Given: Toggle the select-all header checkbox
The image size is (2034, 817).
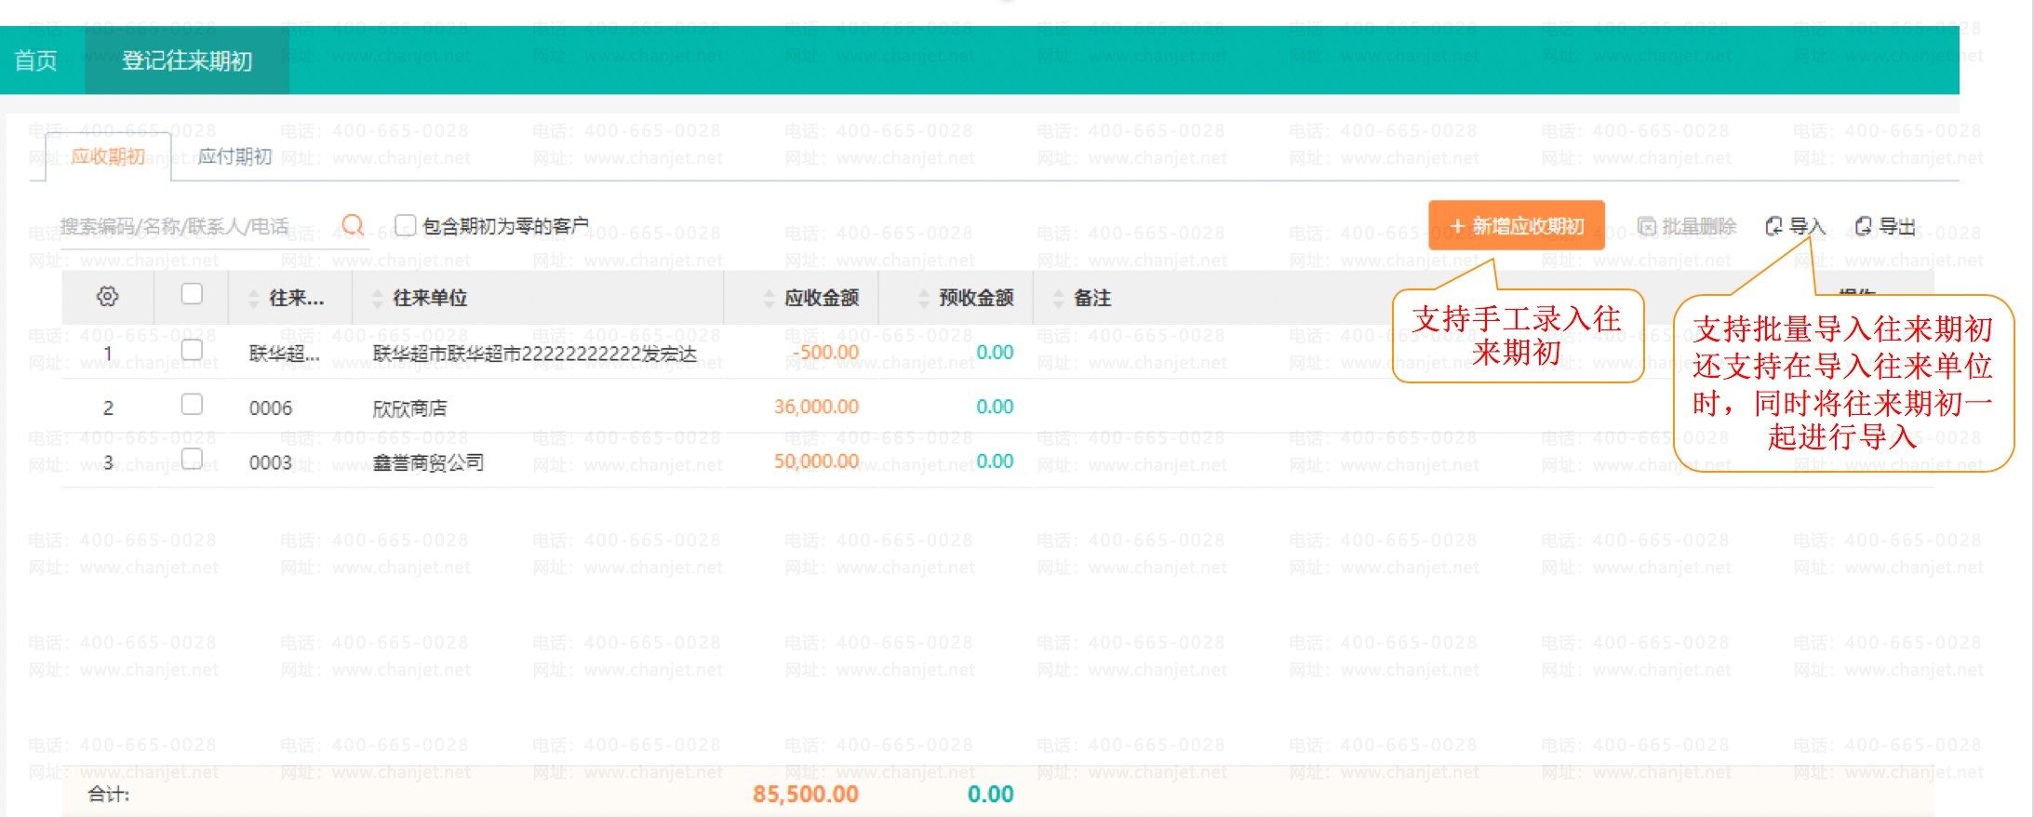Looking at the screenshot, I should click(x=192, y=295).
